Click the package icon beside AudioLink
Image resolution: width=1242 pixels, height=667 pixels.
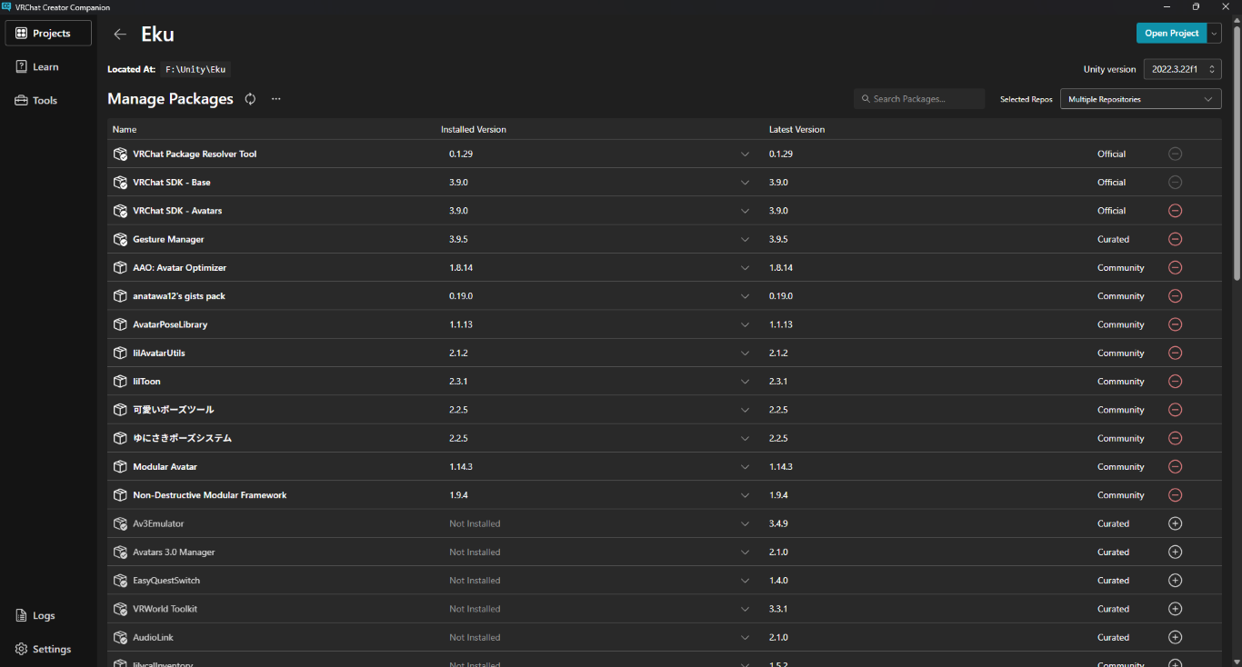pyautogui.click(x=120, y=638)
